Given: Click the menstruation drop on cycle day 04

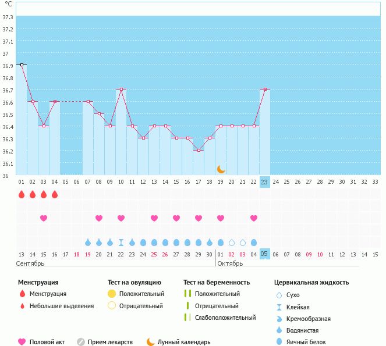Looking at the screenshot, I should coord(55,195).
